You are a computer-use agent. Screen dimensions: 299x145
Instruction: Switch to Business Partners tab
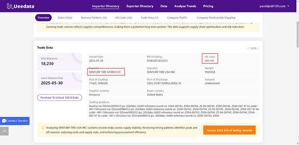coord(94,18)
